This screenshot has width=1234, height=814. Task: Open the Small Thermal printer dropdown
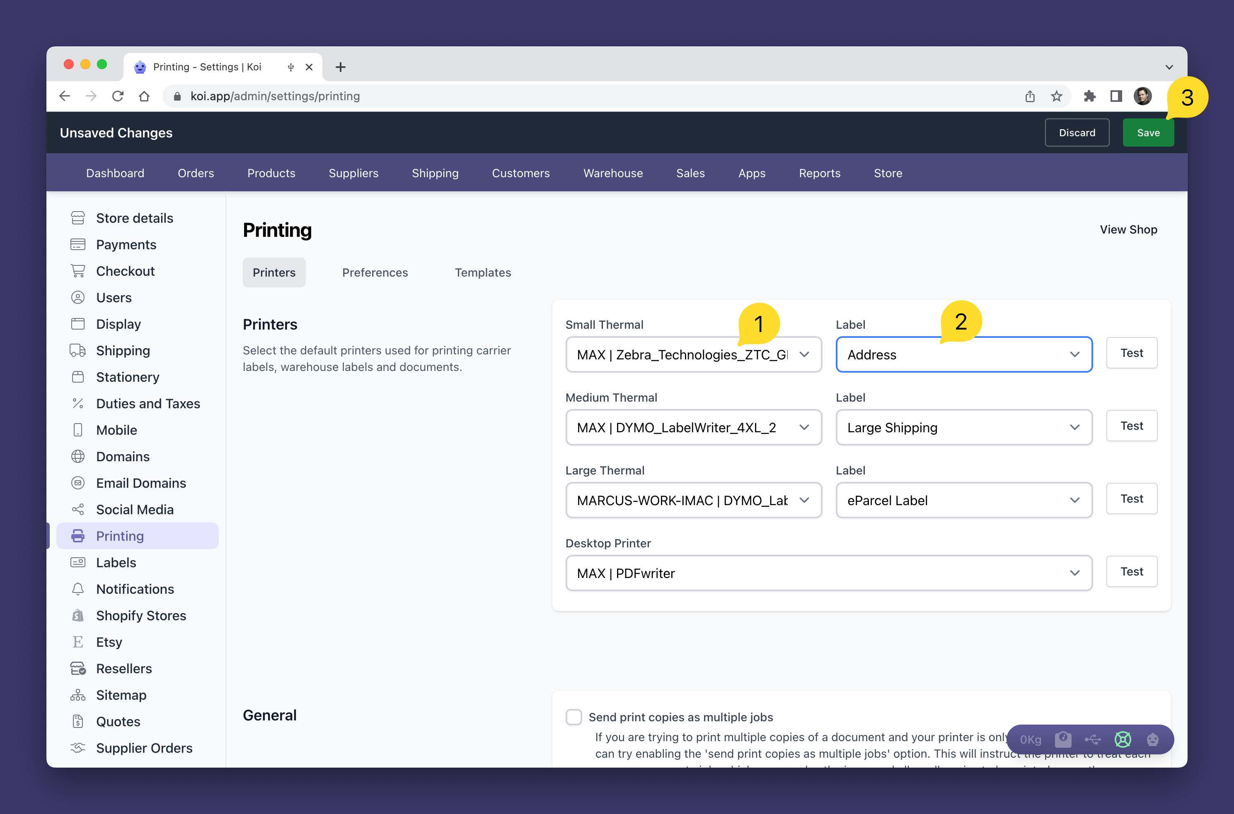(x=693, y=354)
